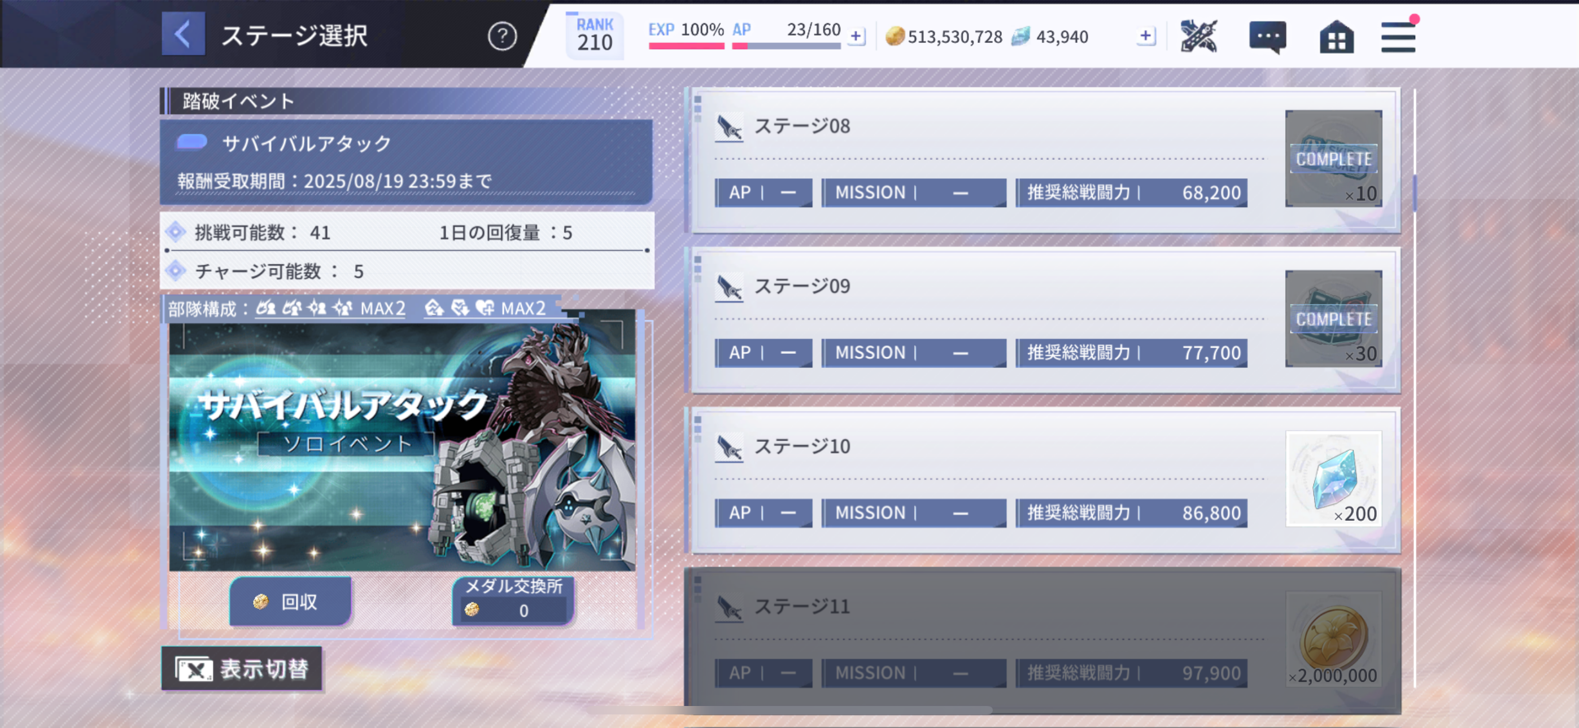
Task: Click the AP gauge bar
Action: [x=786, y=46]
